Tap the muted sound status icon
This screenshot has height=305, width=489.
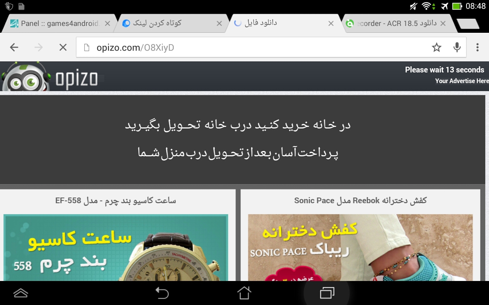coord(413,6)
